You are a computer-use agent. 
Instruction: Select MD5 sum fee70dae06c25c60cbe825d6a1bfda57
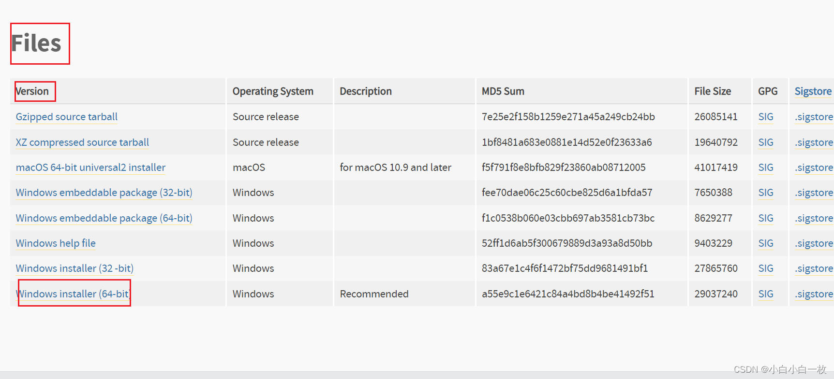(567, 193)
